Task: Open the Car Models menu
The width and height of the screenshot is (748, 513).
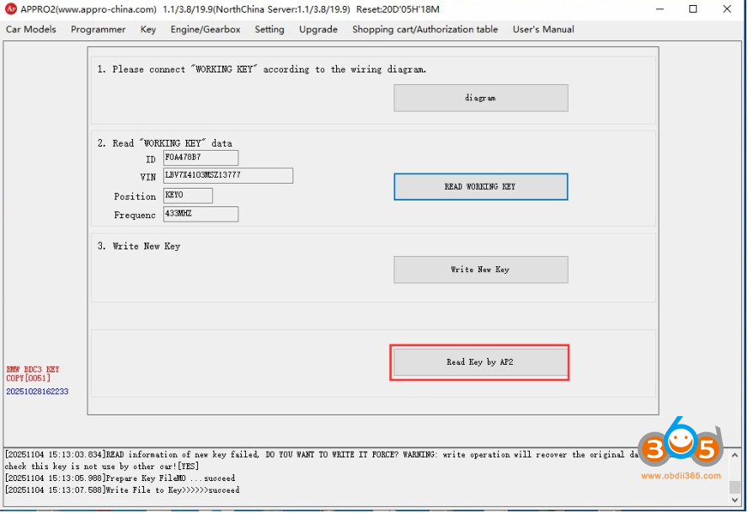Action: (31, 29)
